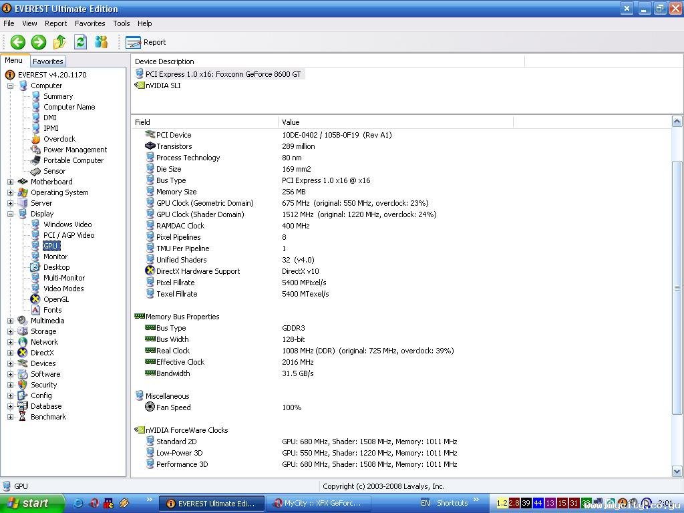The width and height of the screenshot is (684, 513).
Task: Select the Sensor item under Computer
Action: [54, 171]
